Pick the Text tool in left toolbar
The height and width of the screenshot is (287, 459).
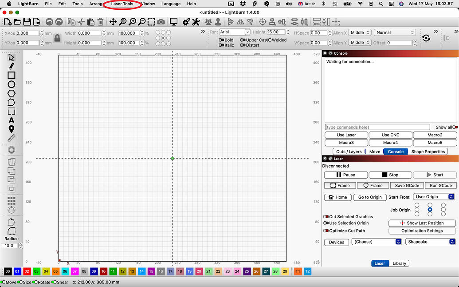tap(12, 120)
